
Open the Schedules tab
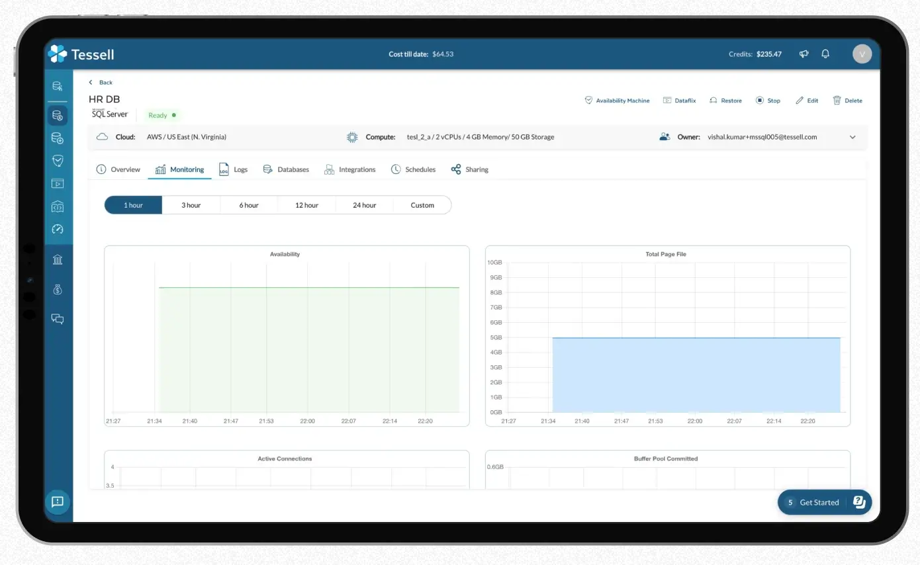pyautogui.click(x=413, y=169)
